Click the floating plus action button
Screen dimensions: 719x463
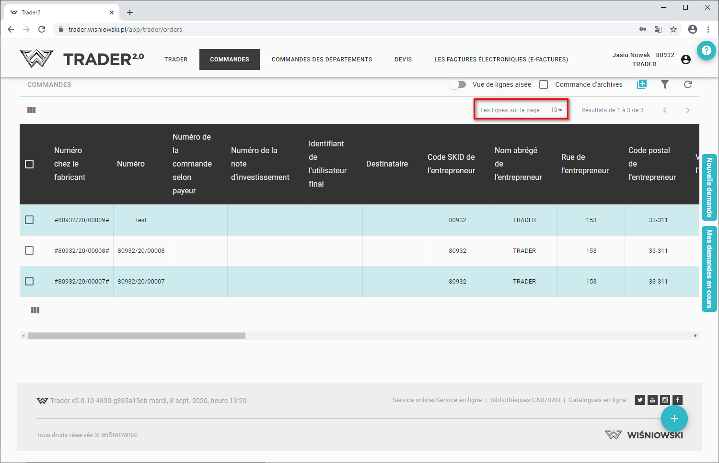[x=674, y=418]
